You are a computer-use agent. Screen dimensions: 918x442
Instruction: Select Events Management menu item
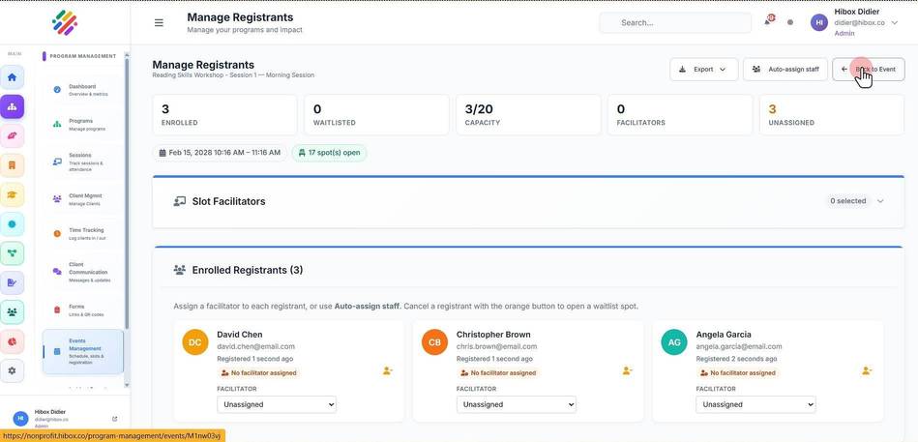tap(83, 352)
